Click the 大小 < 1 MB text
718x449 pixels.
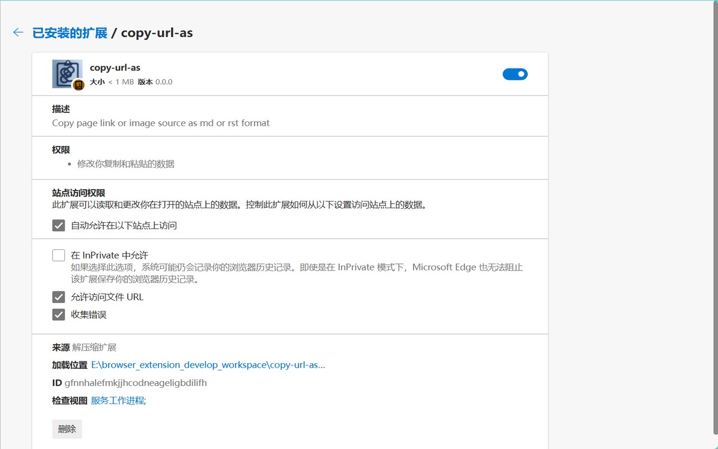click(112, 82)
